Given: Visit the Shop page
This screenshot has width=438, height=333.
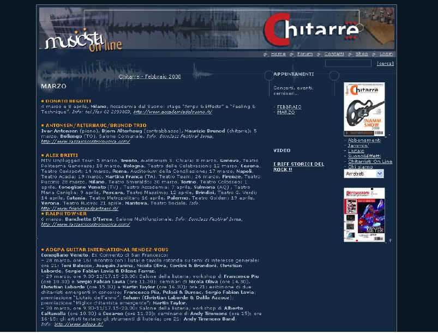Looking at the screenshot, I should (362, 54).
